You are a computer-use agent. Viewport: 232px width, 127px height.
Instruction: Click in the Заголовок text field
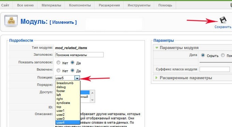[79, 55]
